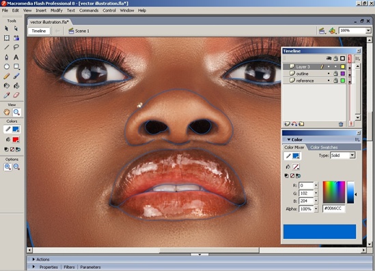The width and height of the screenshot is (375, 271).
Task: Open the Color panel options menu
Action: tap(357, 139)
